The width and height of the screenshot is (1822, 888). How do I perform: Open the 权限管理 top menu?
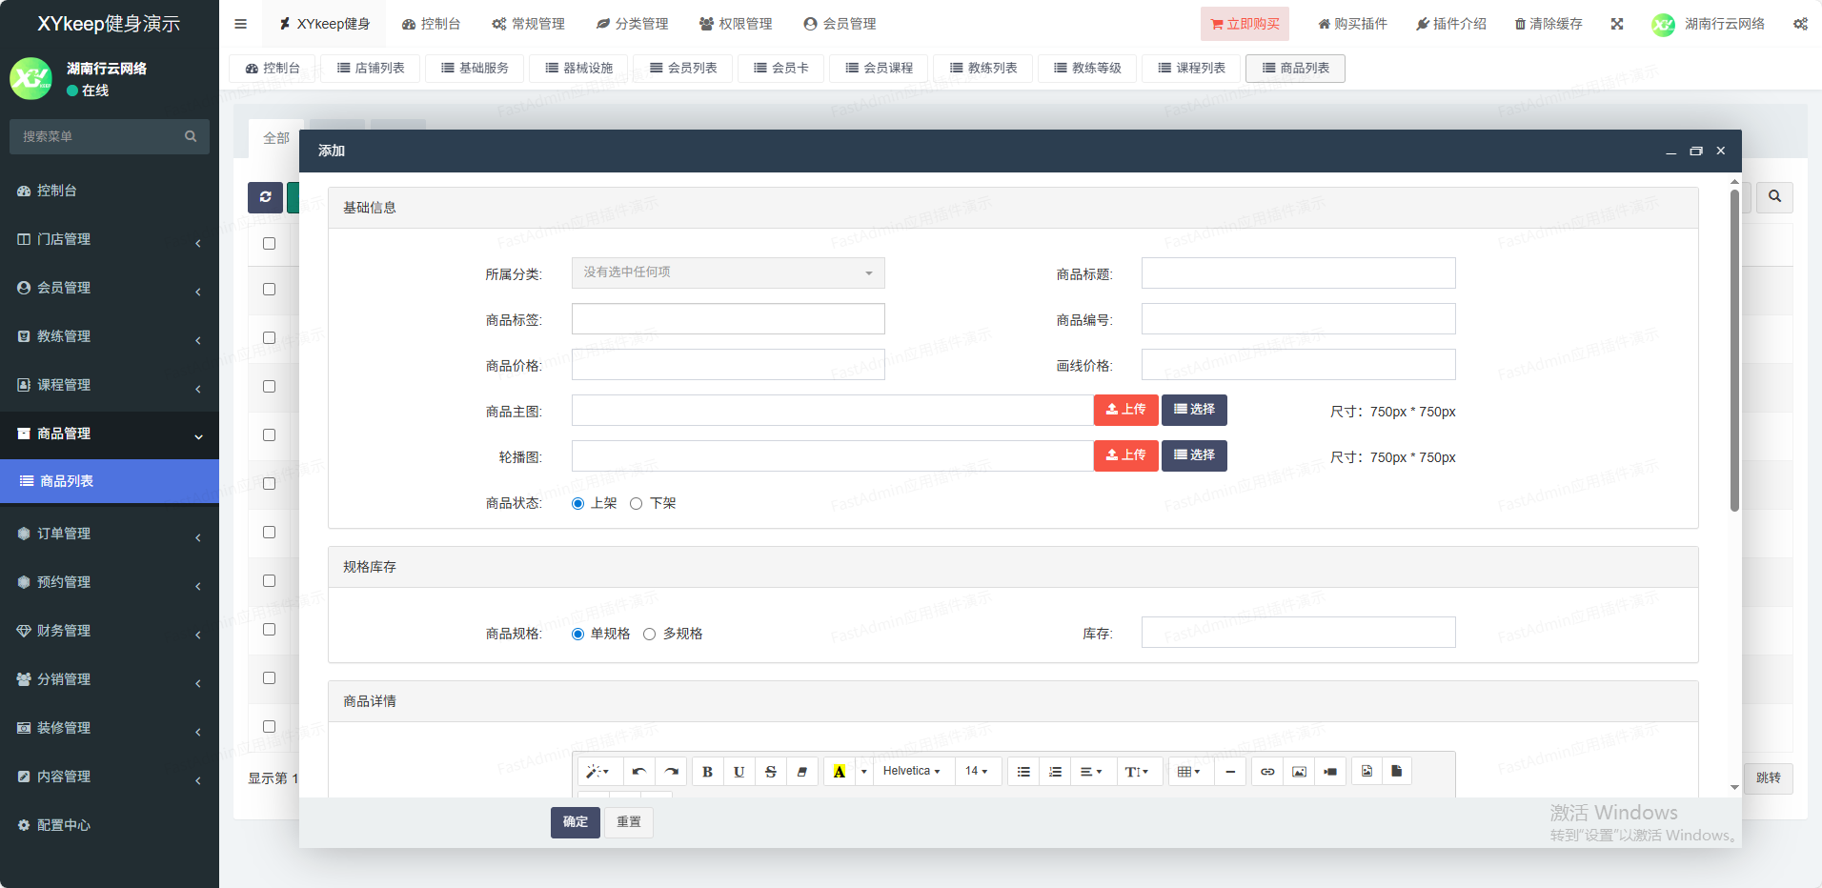[736, 24]
